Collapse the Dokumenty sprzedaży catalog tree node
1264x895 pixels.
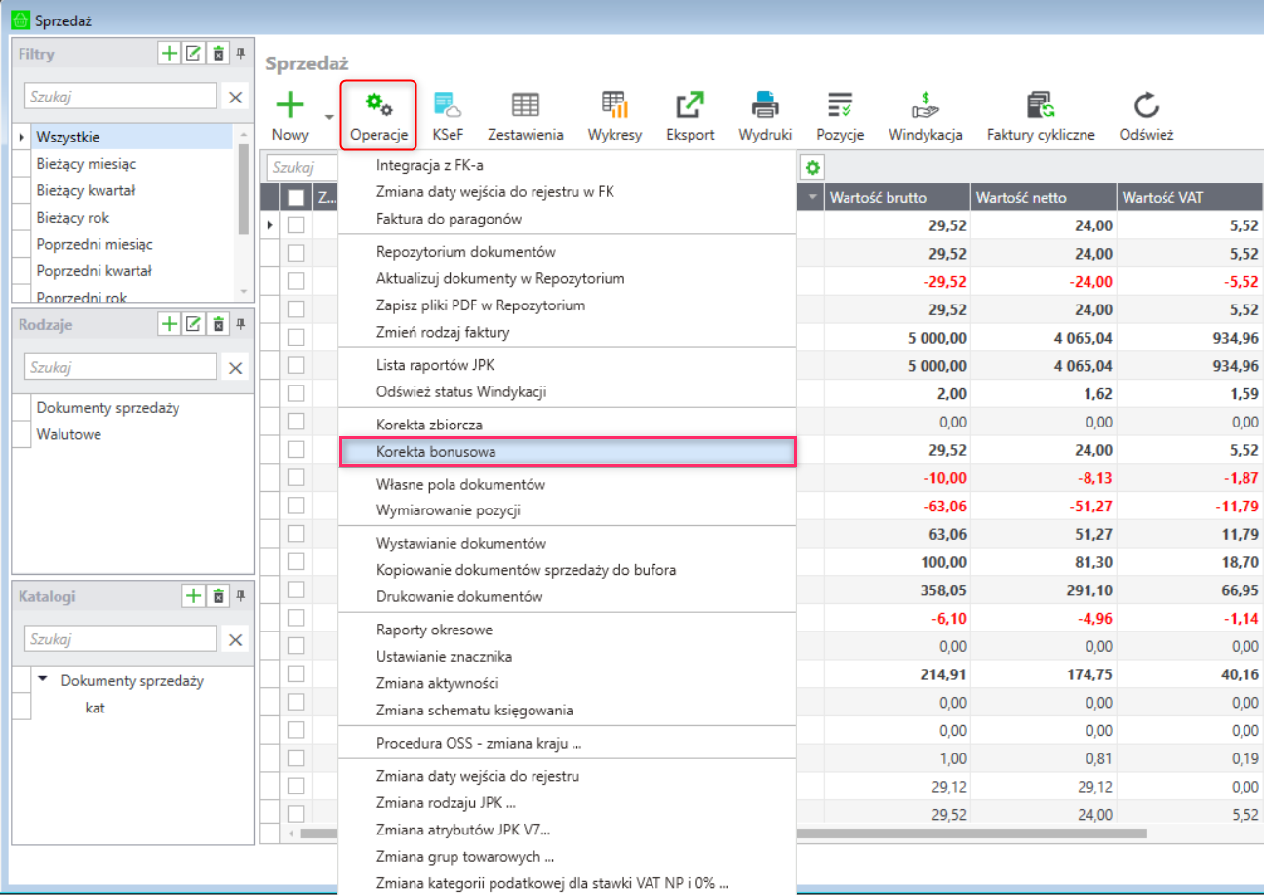[43, 681]
